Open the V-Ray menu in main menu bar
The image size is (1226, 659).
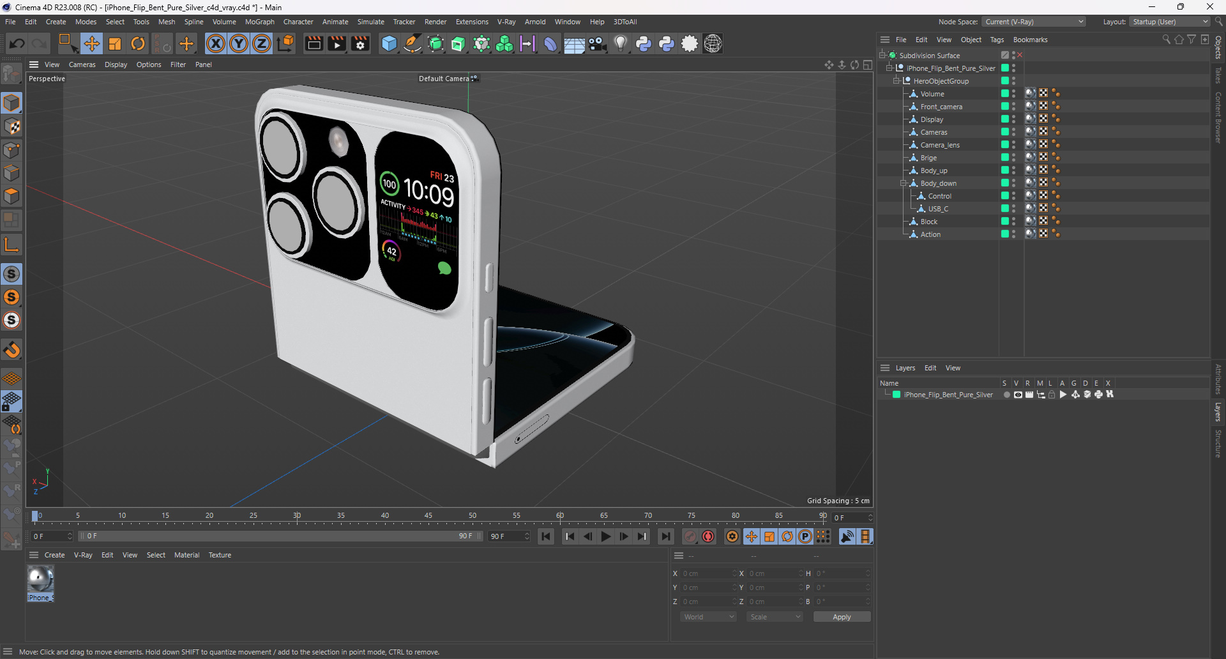(x=506, y=22)
